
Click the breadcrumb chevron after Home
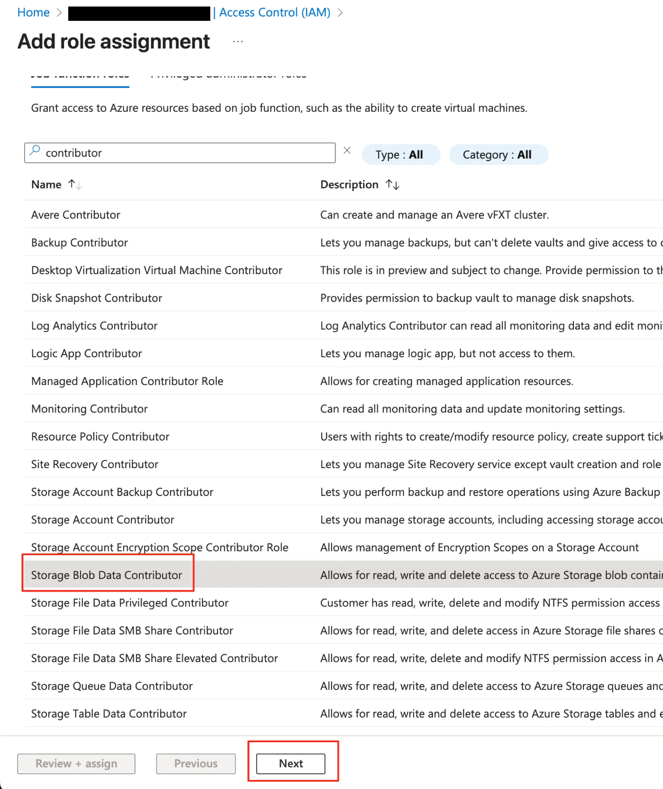(x=59, y=13)
